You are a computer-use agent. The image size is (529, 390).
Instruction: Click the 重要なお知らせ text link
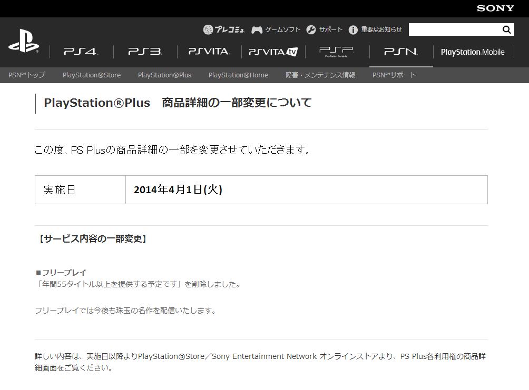point(381,29)
